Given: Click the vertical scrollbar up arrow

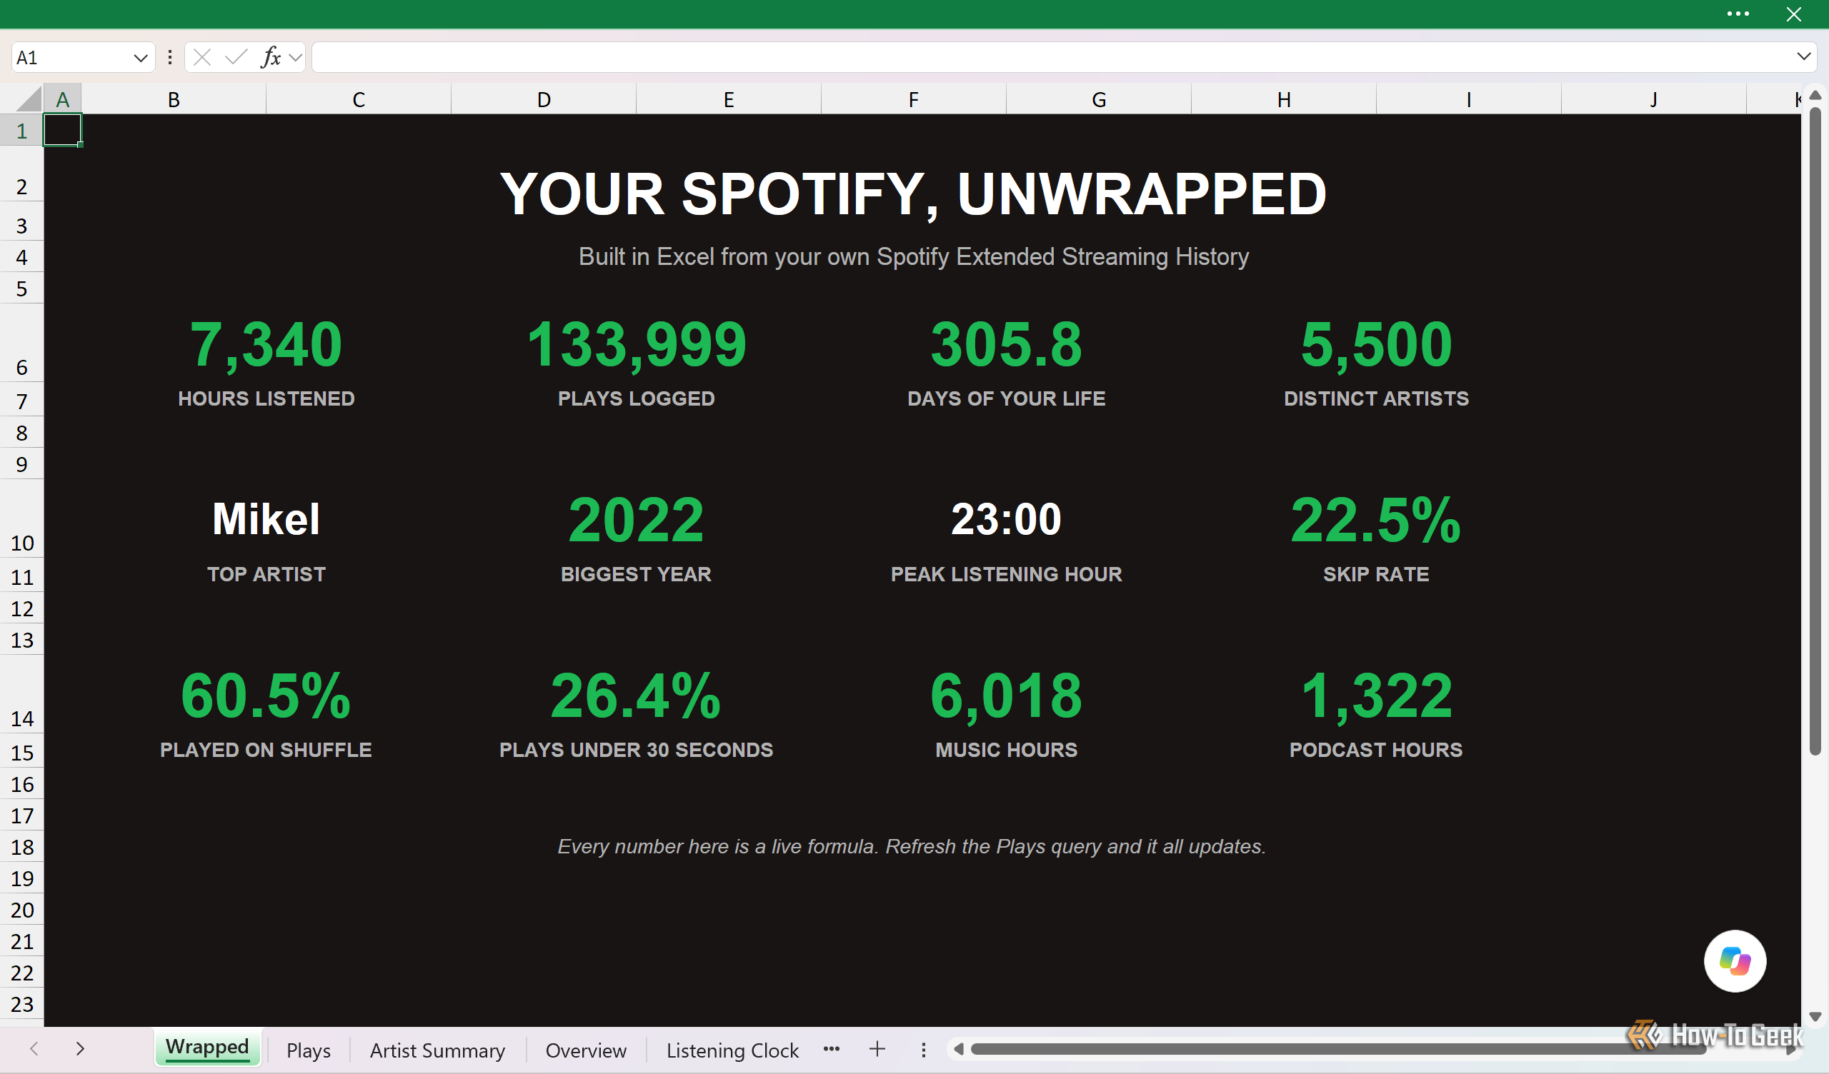Looking at the screenshot, I should coord(1815,95).
